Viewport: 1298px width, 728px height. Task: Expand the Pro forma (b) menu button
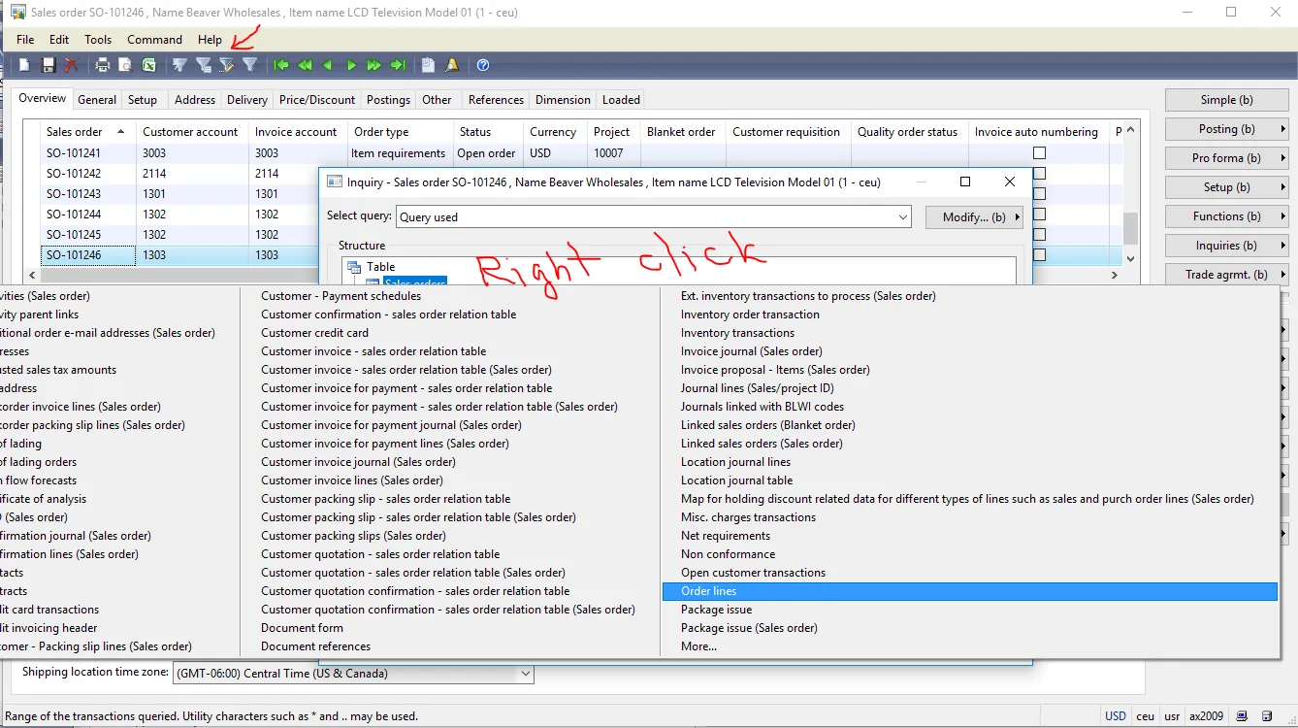1226,158
